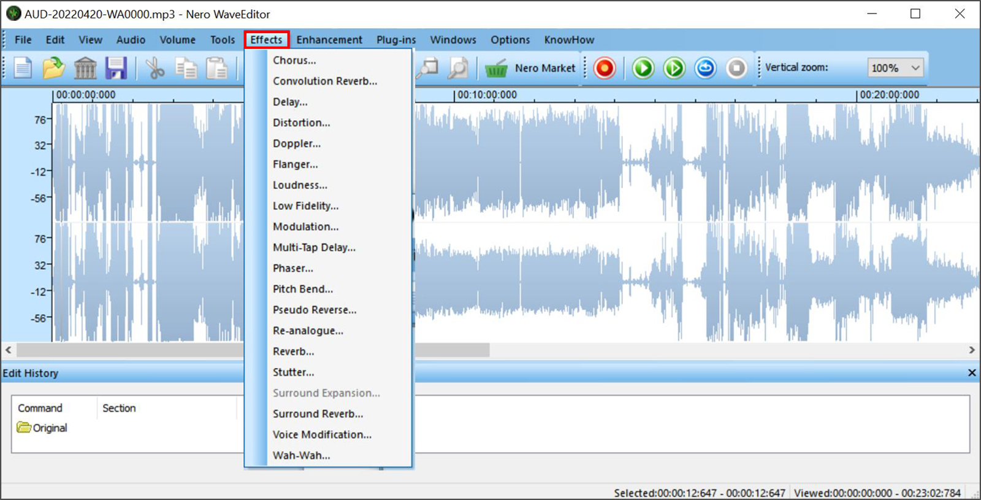
Task: Click the horizontal scrollbar left arrow
Action: [9, 350]
